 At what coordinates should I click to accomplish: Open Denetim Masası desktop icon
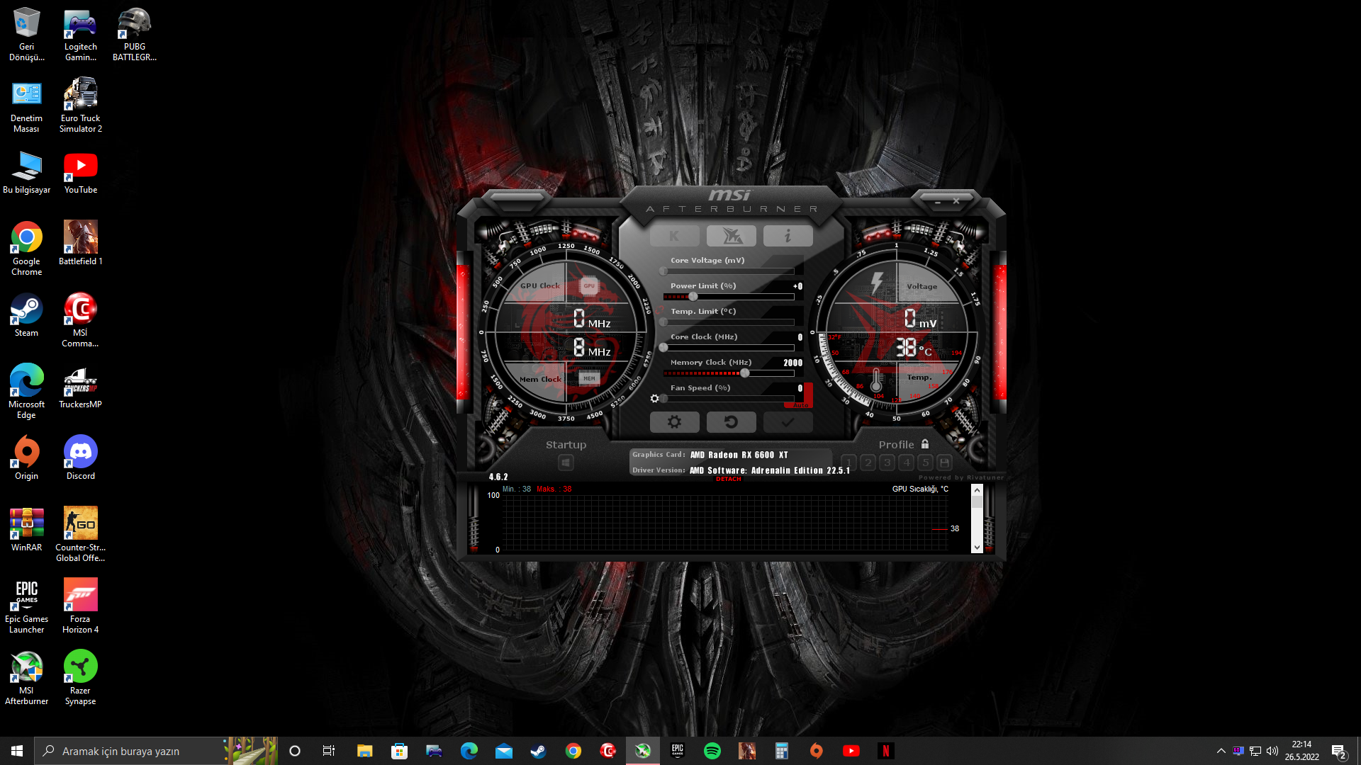[x=26, y=106]
